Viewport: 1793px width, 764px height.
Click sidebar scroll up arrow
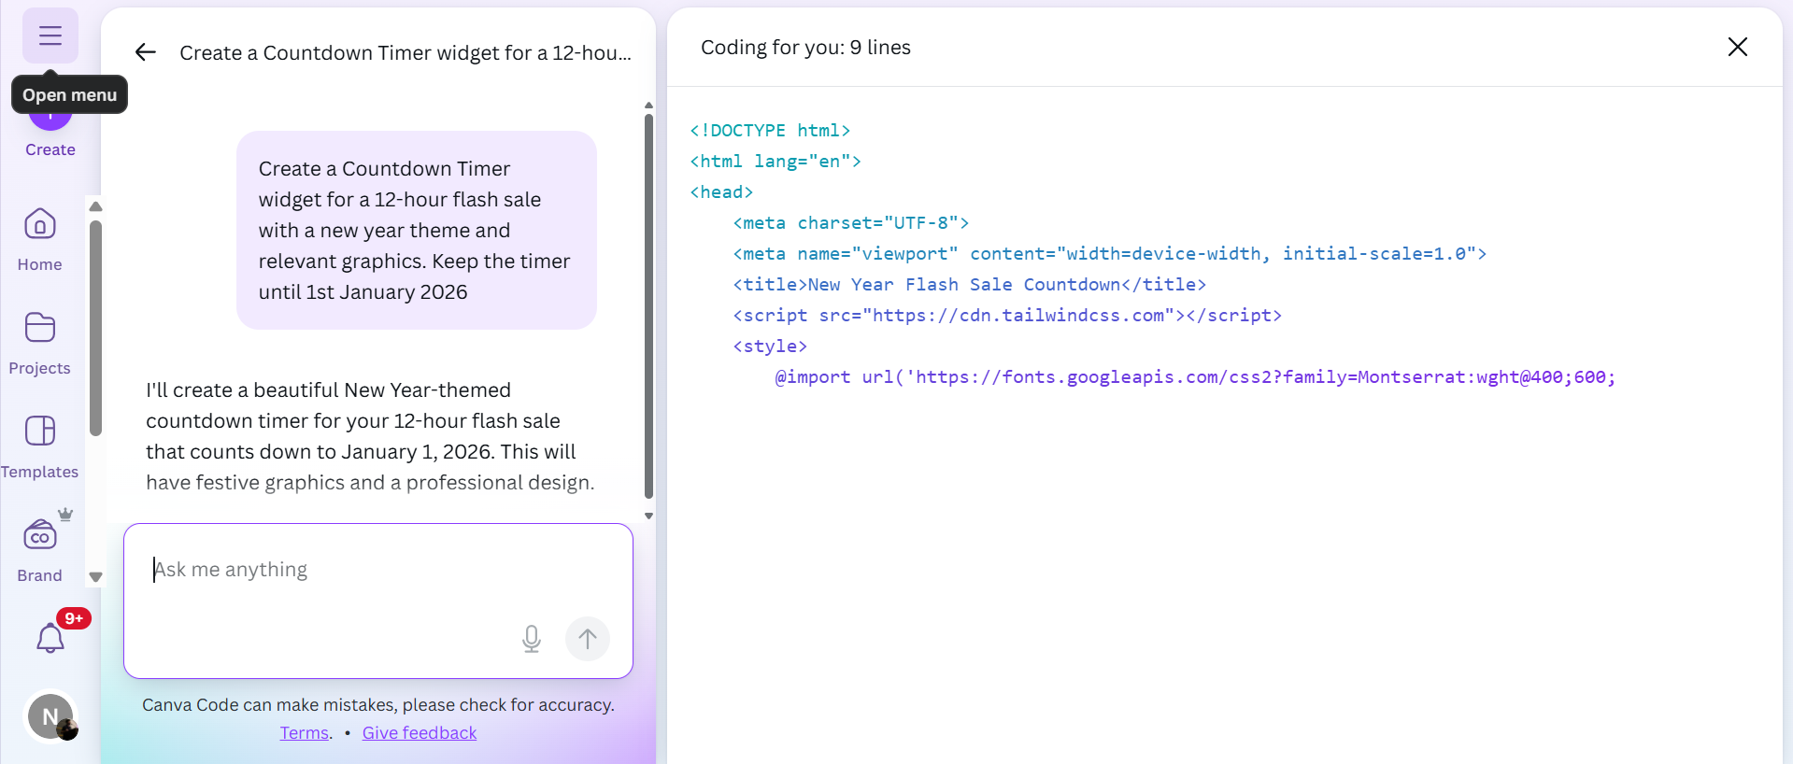point(95,206)
